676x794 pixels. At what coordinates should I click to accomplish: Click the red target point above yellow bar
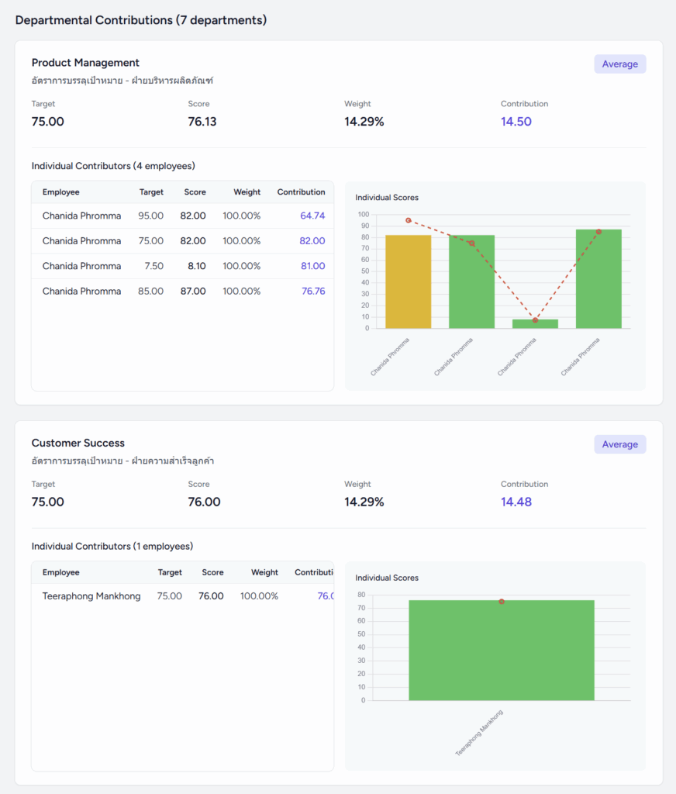[x=409, y=220]
